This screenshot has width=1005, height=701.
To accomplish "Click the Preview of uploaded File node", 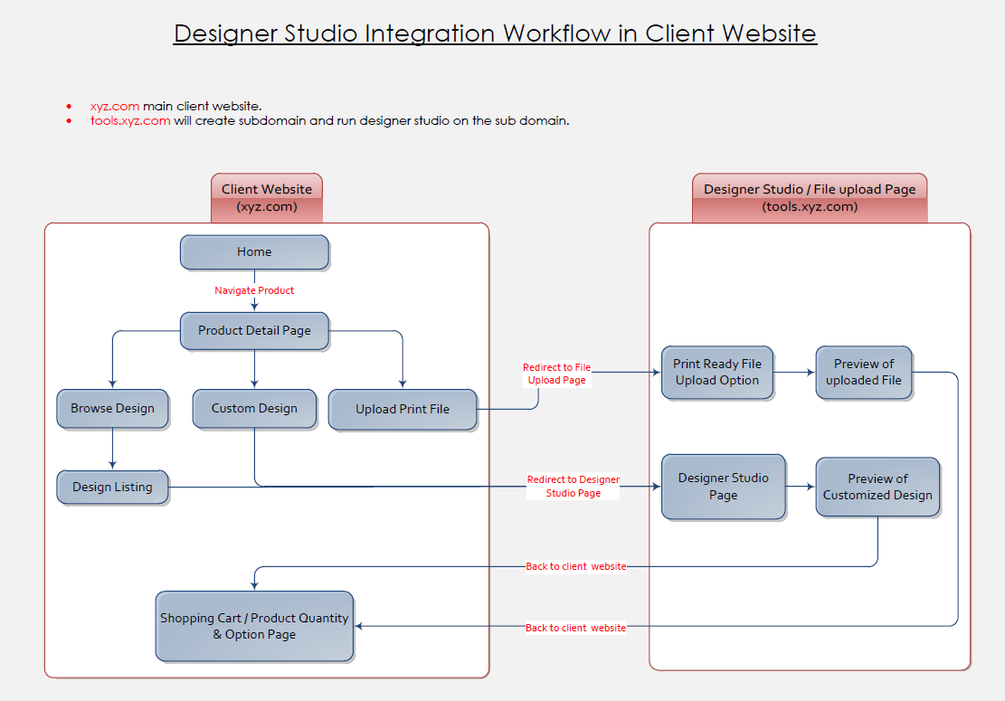I will tap(864, 373).
